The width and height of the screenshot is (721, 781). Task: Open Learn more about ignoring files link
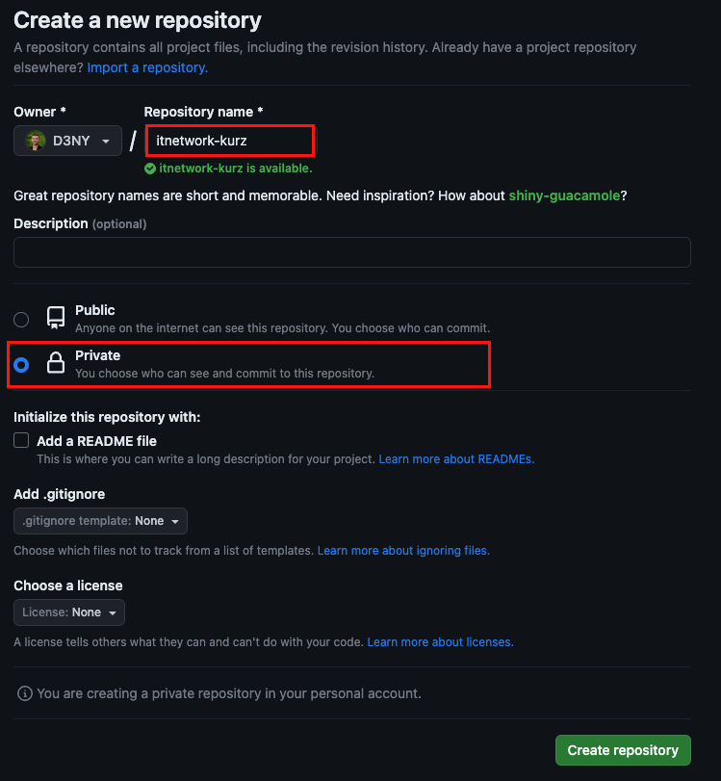tap(403, 551)
